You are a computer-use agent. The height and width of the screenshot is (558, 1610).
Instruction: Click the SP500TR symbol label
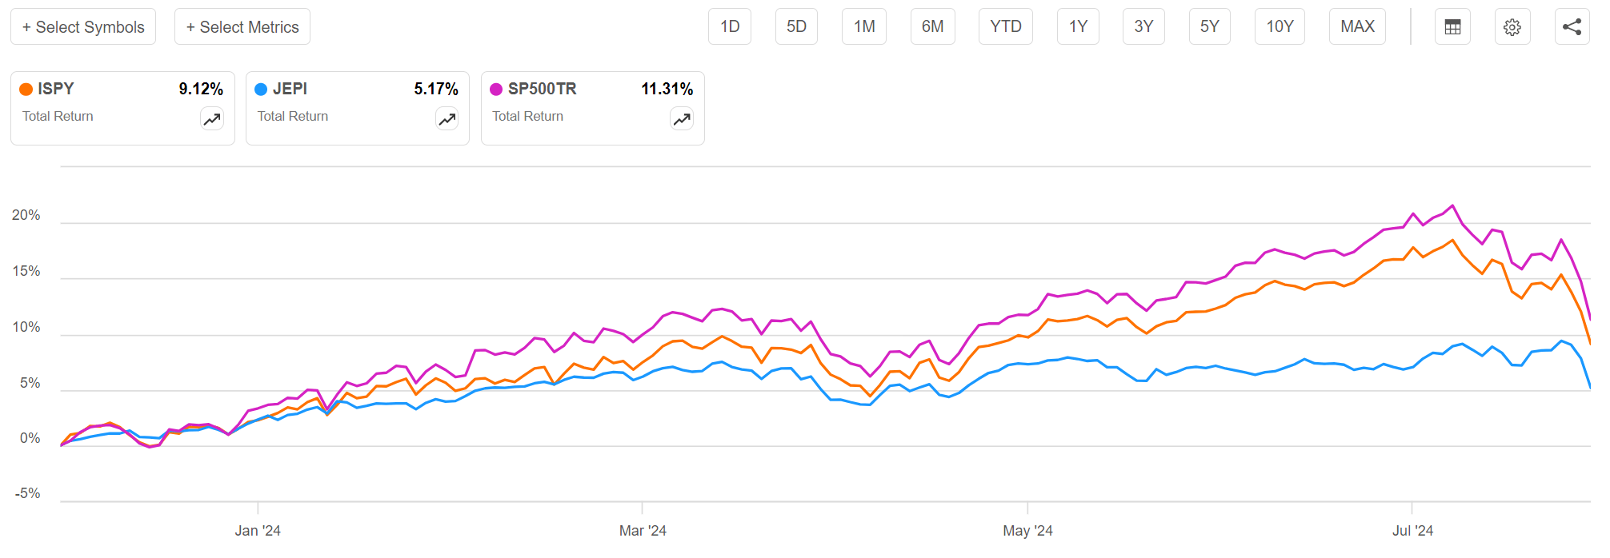[542, 89]
